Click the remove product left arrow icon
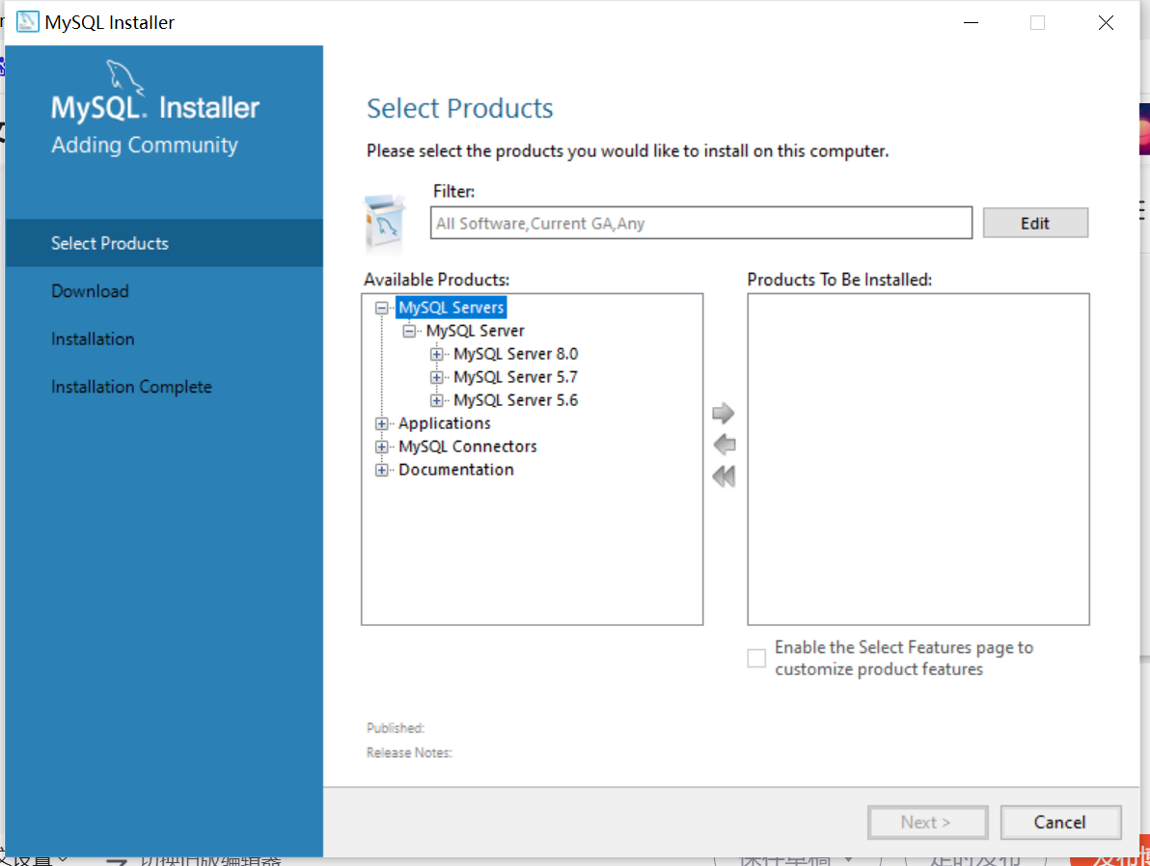 (724, 445)
